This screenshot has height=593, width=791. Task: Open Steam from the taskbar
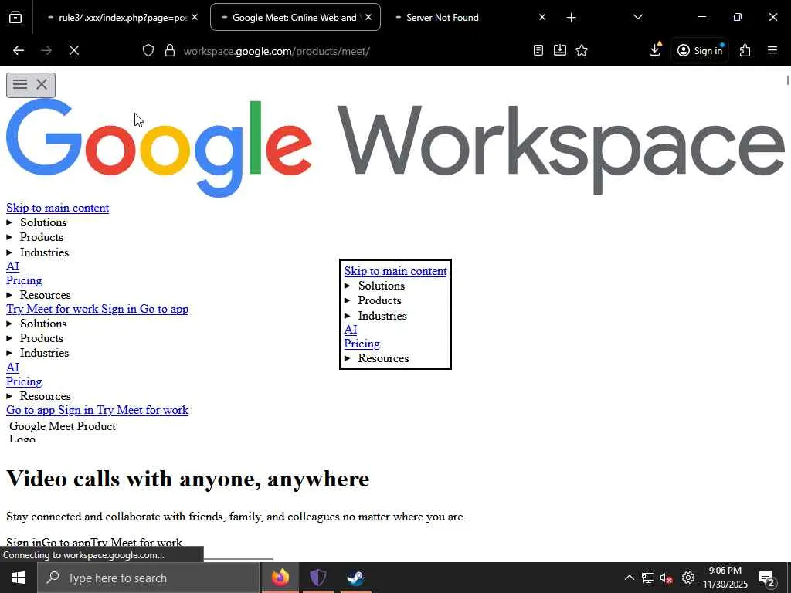(x=355, y=578)
